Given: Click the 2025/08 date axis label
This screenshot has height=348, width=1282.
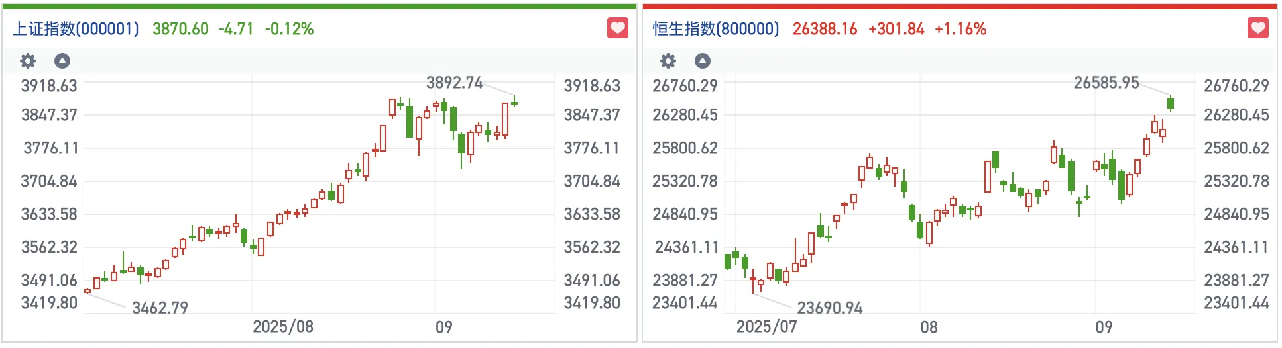Looking at the screenshot, I should [x=283, y=327].
